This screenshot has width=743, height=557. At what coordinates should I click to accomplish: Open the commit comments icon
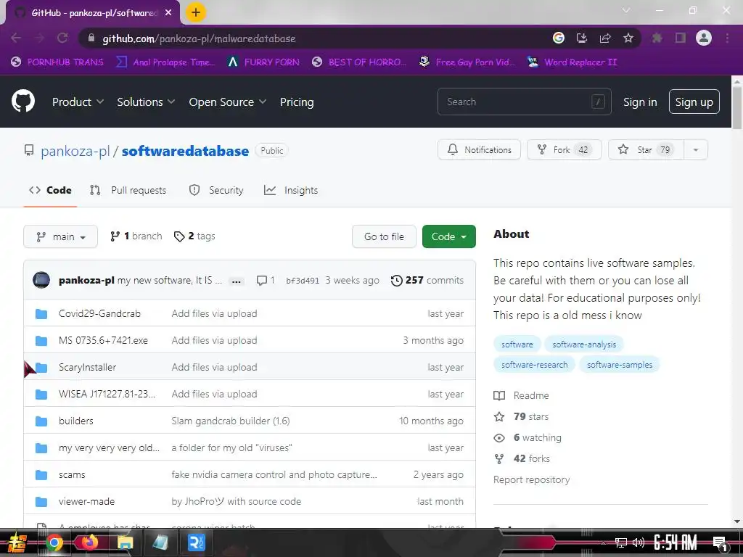tap(266, 280)
